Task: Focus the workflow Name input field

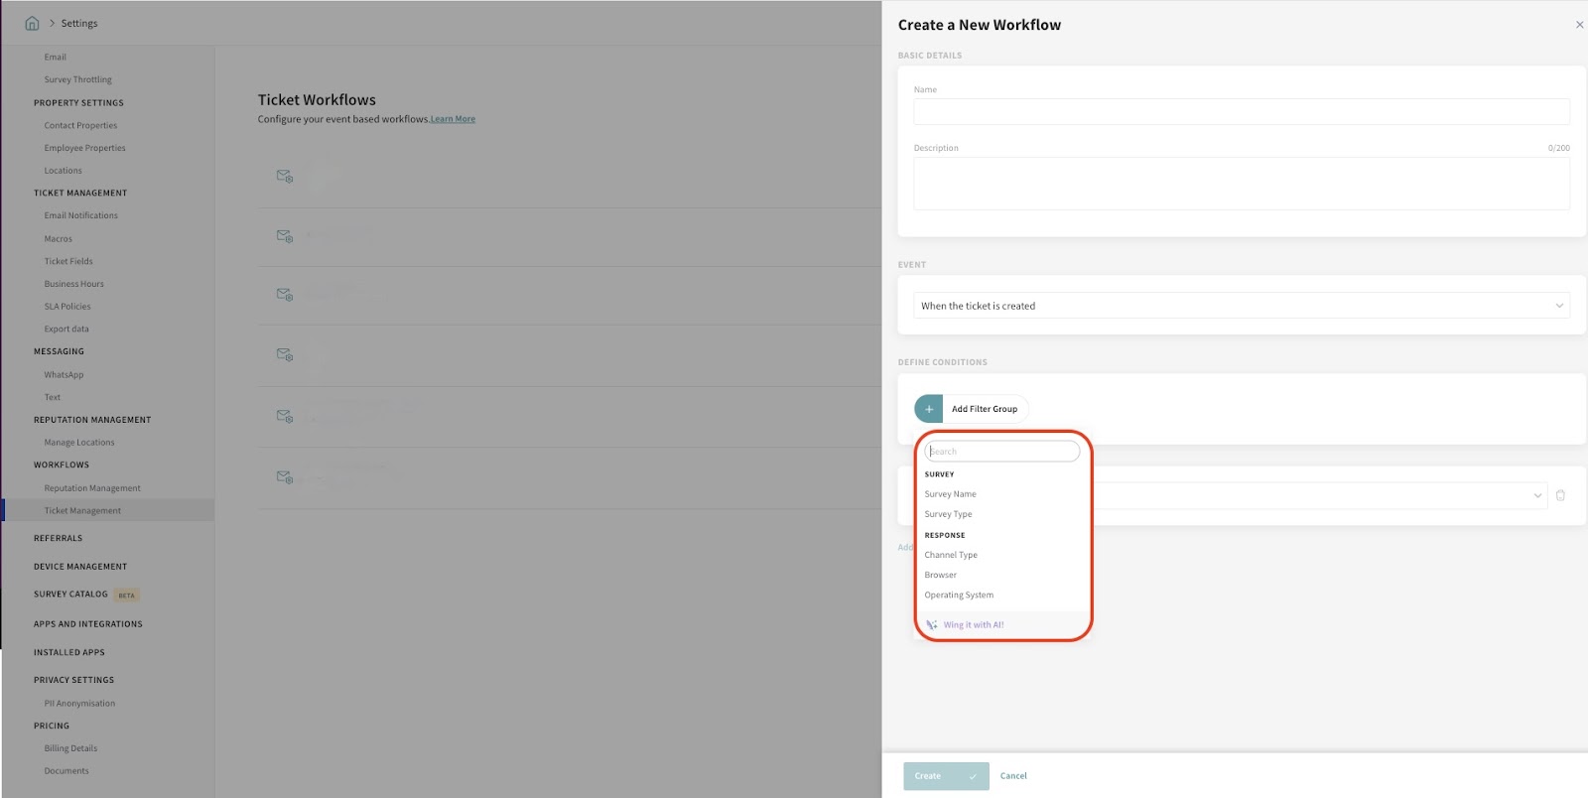Action: pos(1241,111)
